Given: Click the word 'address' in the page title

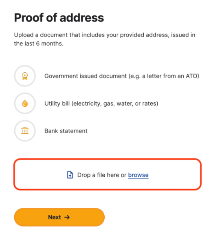Looking at the screenshot, I should (x=82, y=18).
